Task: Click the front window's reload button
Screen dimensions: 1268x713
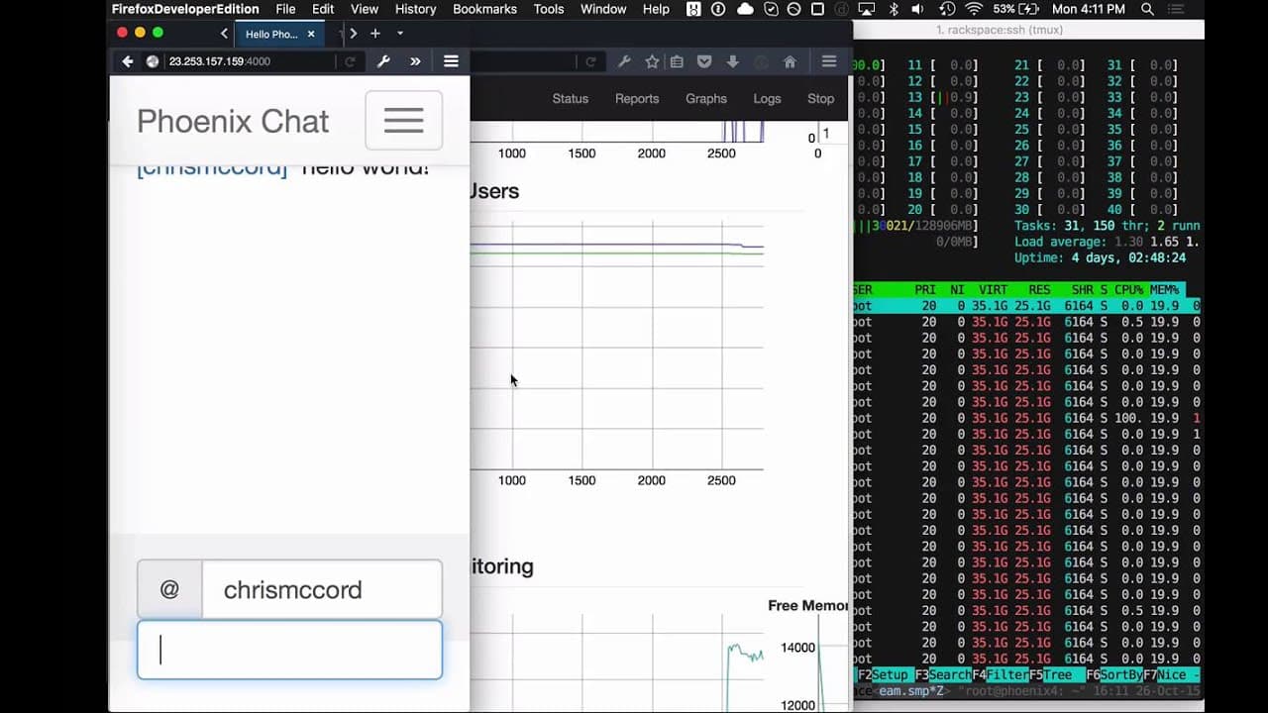Action: pyautogui.click(x=350, y=61)
